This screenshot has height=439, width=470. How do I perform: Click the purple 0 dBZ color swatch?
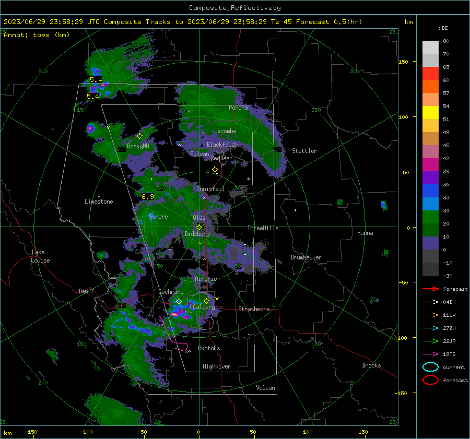(x=430, y=243)
